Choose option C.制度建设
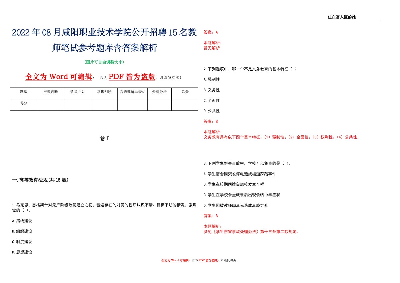The width and height of the screenshot is (400, 283). [22, 242]
